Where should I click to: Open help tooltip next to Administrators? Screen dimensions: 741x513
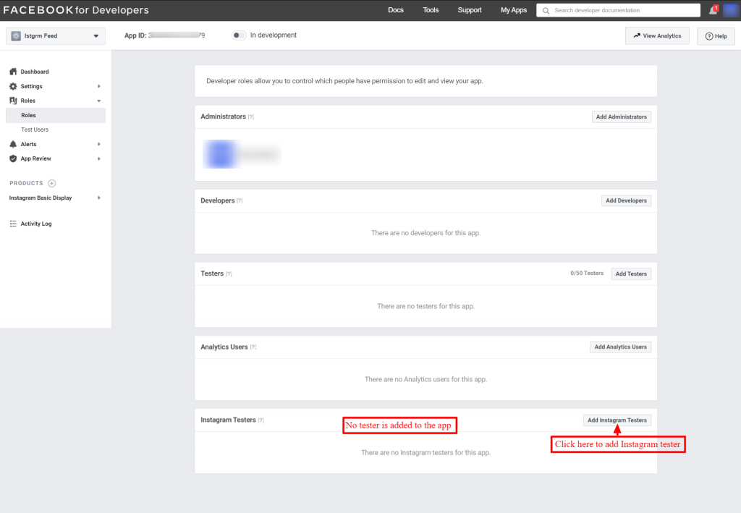pos(251,117)
